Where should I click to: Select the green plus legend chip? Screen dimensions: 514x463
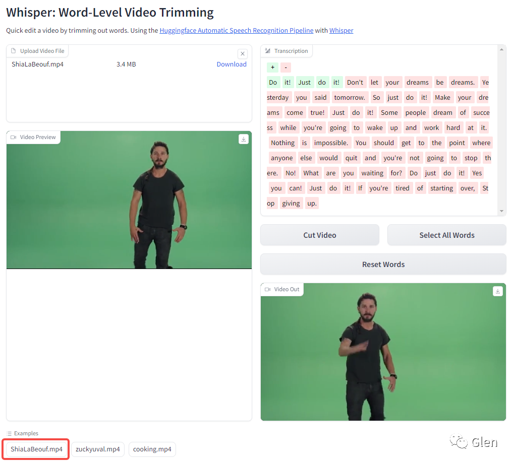272,68
